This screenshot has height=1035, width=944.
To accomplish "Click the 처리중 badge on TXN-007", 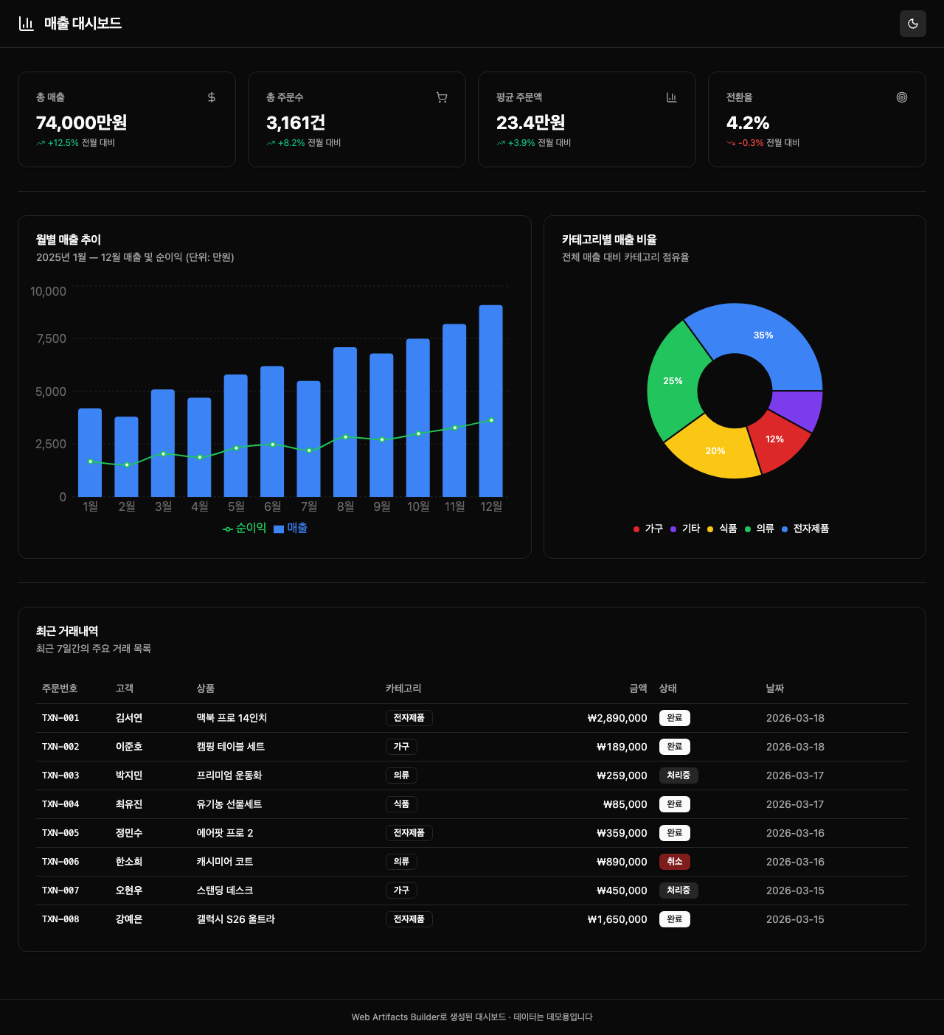I will [678, 890].
